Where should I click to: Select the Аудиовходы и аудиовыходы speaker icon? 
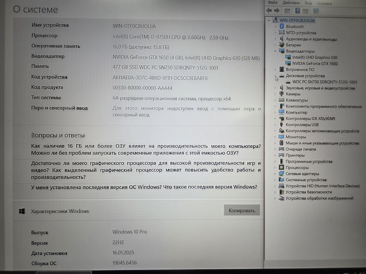pos(282,39)
